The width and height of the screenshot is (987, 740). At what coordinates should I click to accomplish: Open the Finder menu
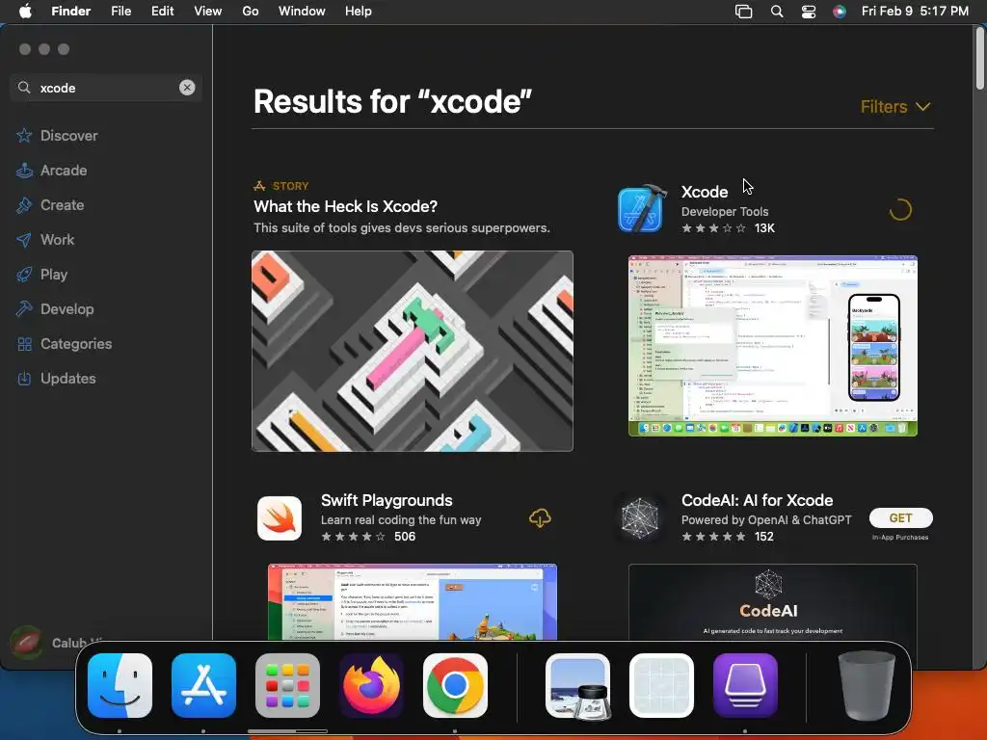pyautogui.click(x=71, y=12)
